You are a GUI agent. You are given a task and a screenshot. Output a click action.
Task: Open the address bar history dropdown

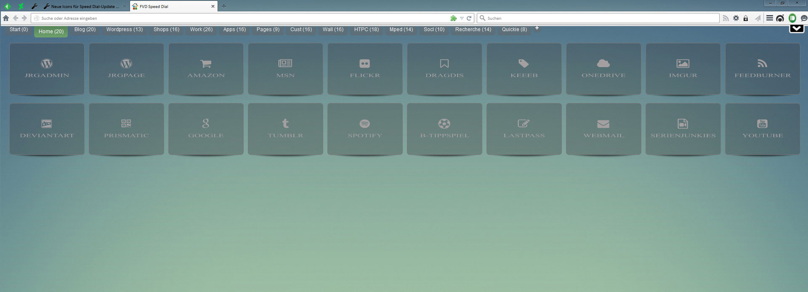462,19
